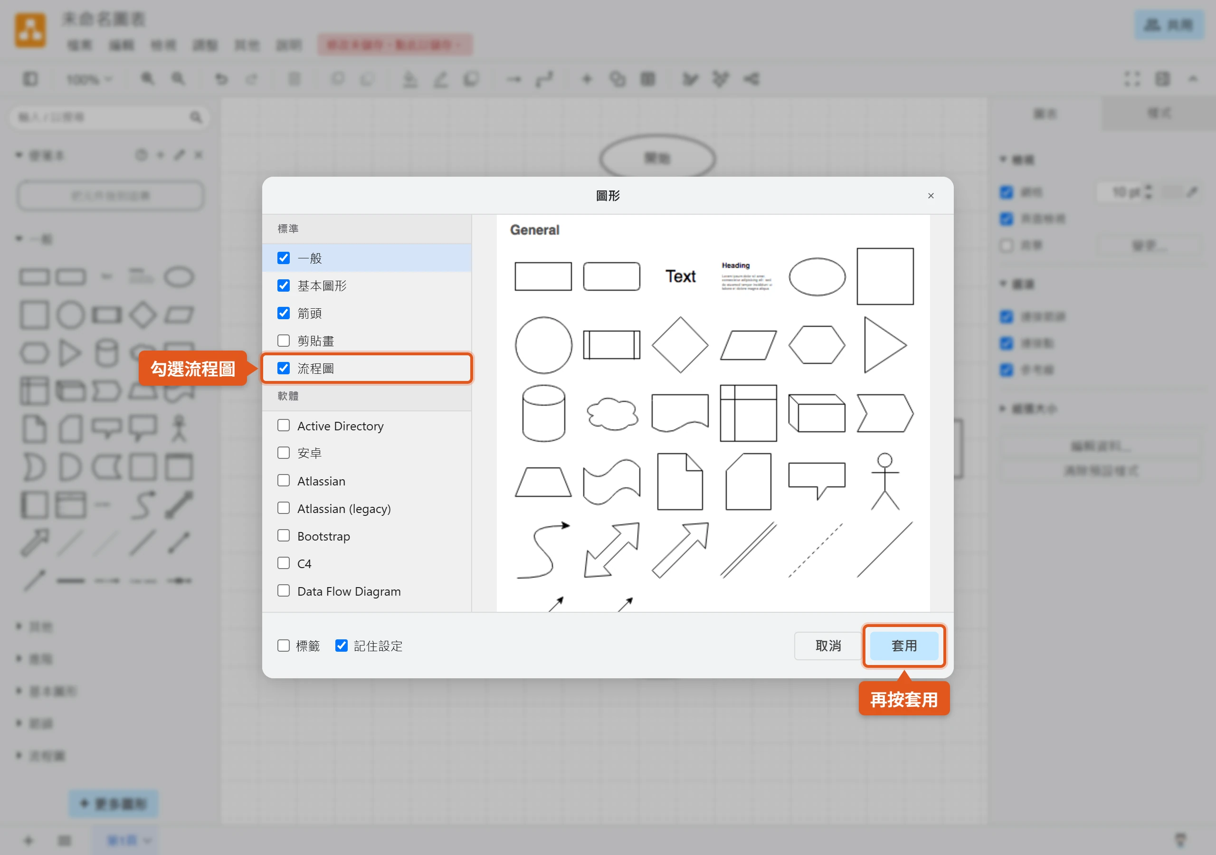Uncheck the 一般 shape library
The image size is (1216, 855).
(284, 258)
